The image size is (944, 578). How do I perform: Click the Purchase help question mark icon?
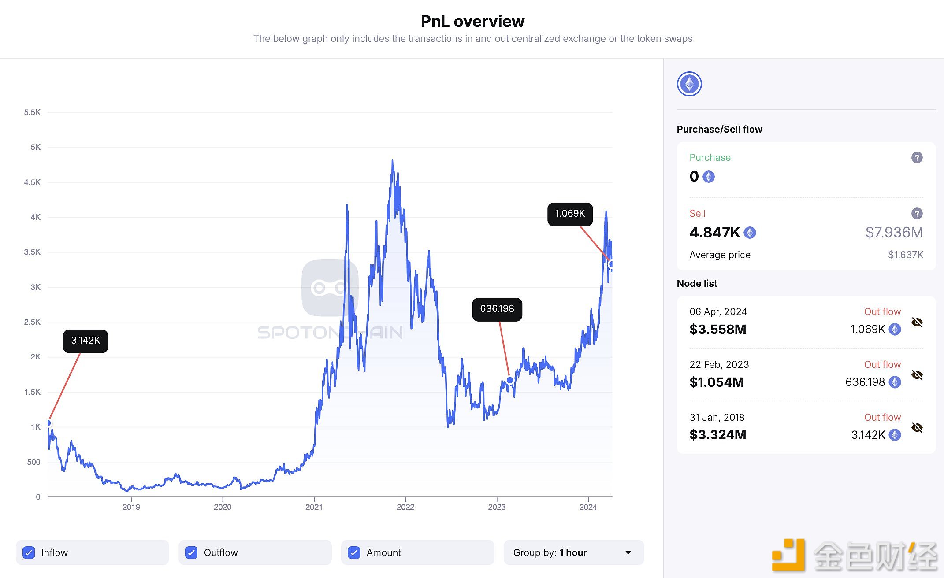pos(917,158)
